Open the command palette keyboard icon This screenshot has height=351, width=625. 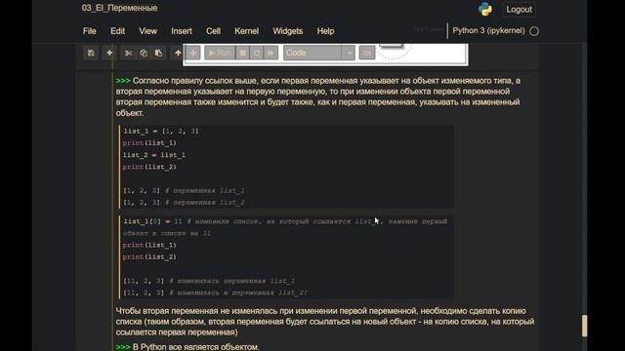pos(367,53)
